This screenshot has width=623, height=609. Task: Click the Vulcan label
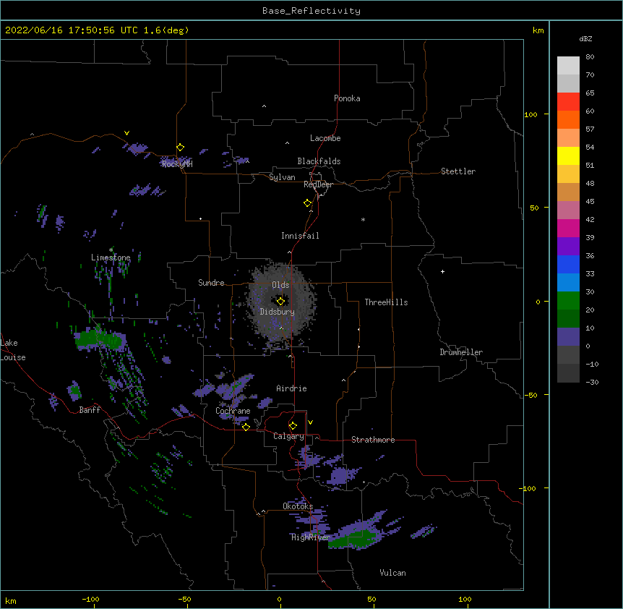click(x=392, y=573)
